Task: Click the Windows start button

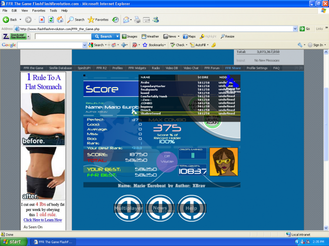Action: [14, 242]
